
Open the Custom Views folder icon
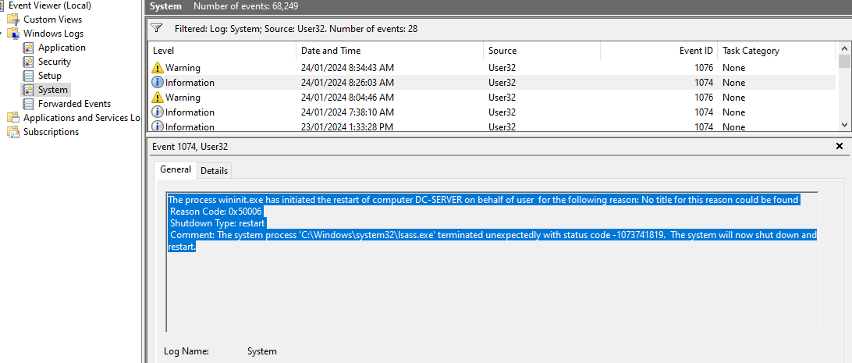click(x=13, y=20)
